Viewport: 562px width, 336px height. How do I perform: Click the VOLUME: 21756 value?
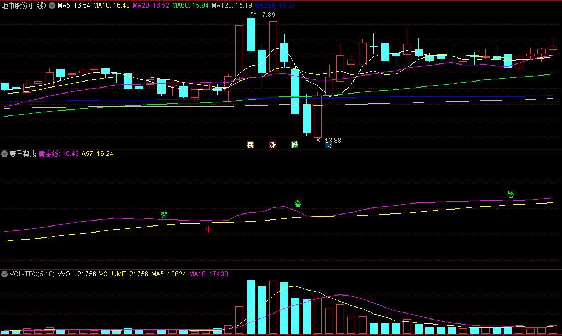pos(124,274)
